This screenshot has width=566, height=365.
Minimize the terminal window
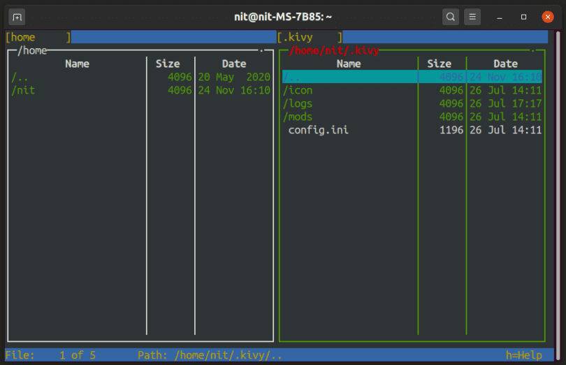pyautogui.click(x=500, y=17)
